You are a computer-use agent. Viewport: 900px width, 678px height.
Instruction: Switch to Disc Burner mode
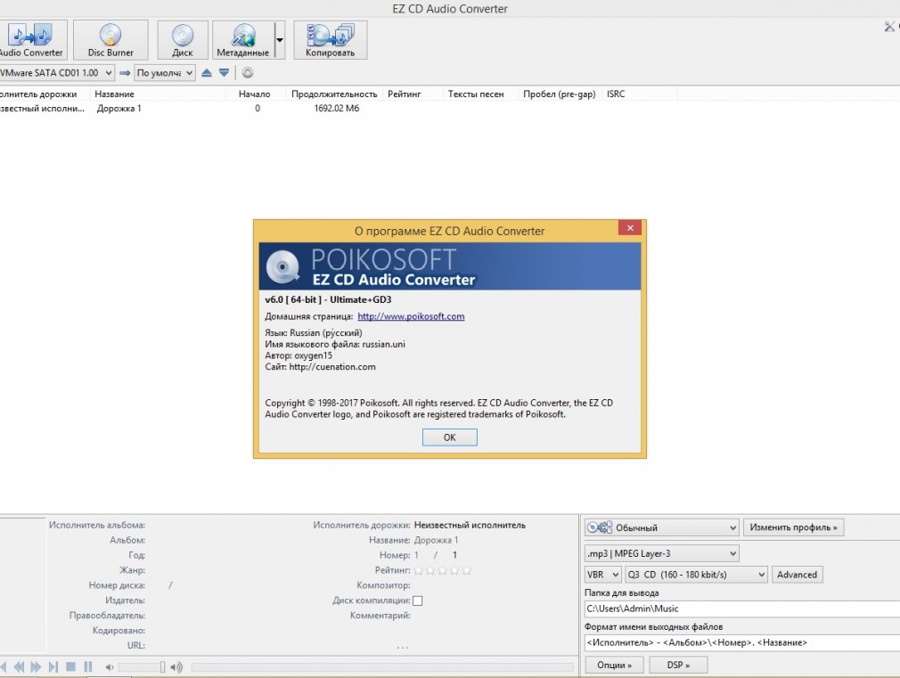click(110, 39)
